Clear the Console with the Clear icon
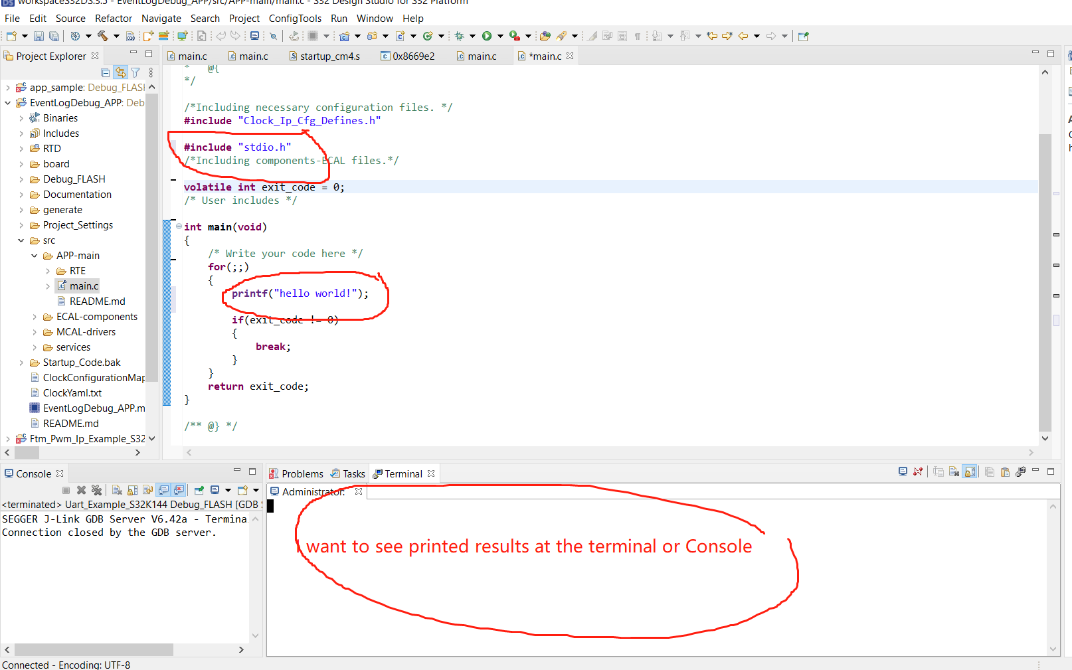Viewport: 1072px width, 670px height. click(x=117, y=490)
